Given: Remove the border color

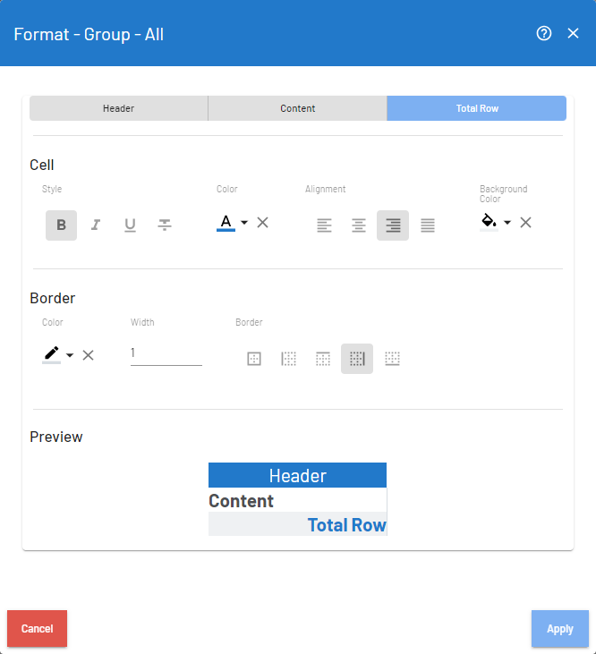Looking at the screenshot, I should click(89, 355).
